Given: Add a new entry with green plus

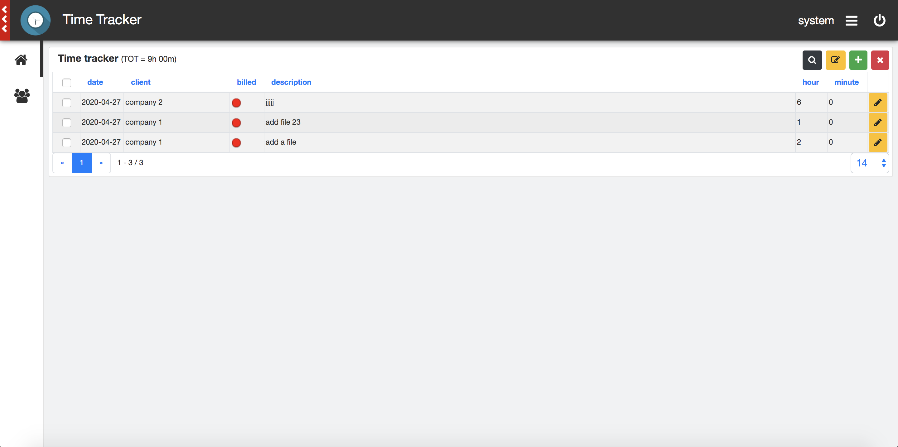Looking at the screenshot, I should (858, 60).
